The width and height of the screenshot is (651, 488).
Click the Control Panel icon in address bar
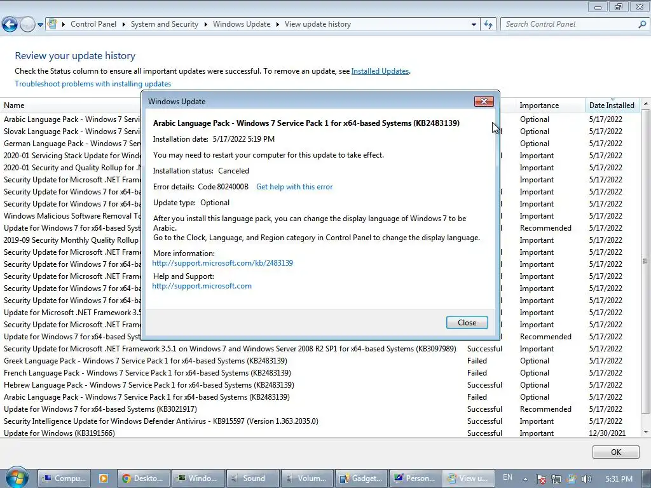click(52, 24)
